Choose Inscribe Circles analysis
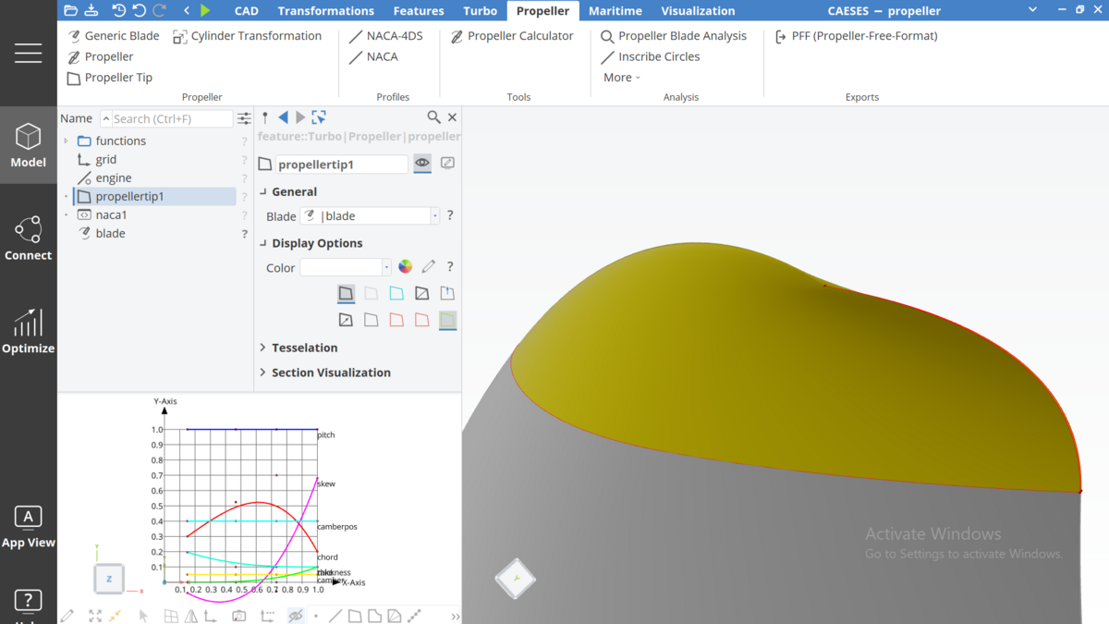This screenshot has width=1109, height=624. click(651, 56)
